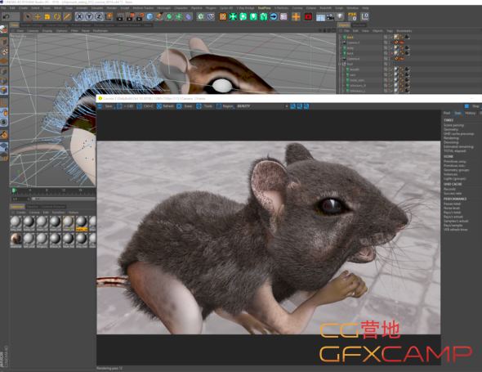Image resolution: width=482 pixels, height=372 pixels.
Task: Toggle the X axis lock button
Action: tap(79, 16)
